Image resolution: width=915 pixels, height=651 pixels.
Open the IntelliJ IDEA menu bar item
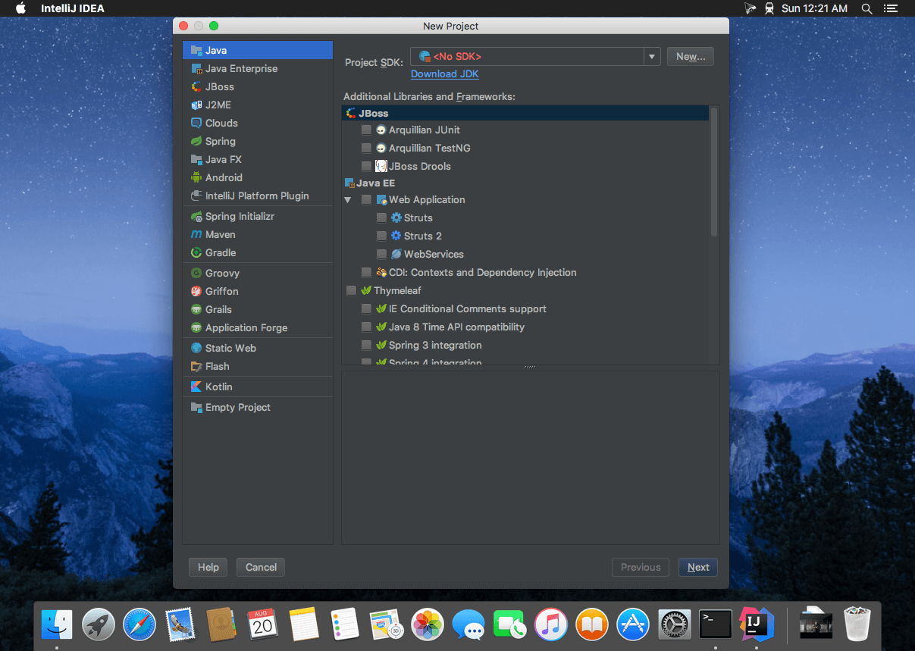(73, 8)
